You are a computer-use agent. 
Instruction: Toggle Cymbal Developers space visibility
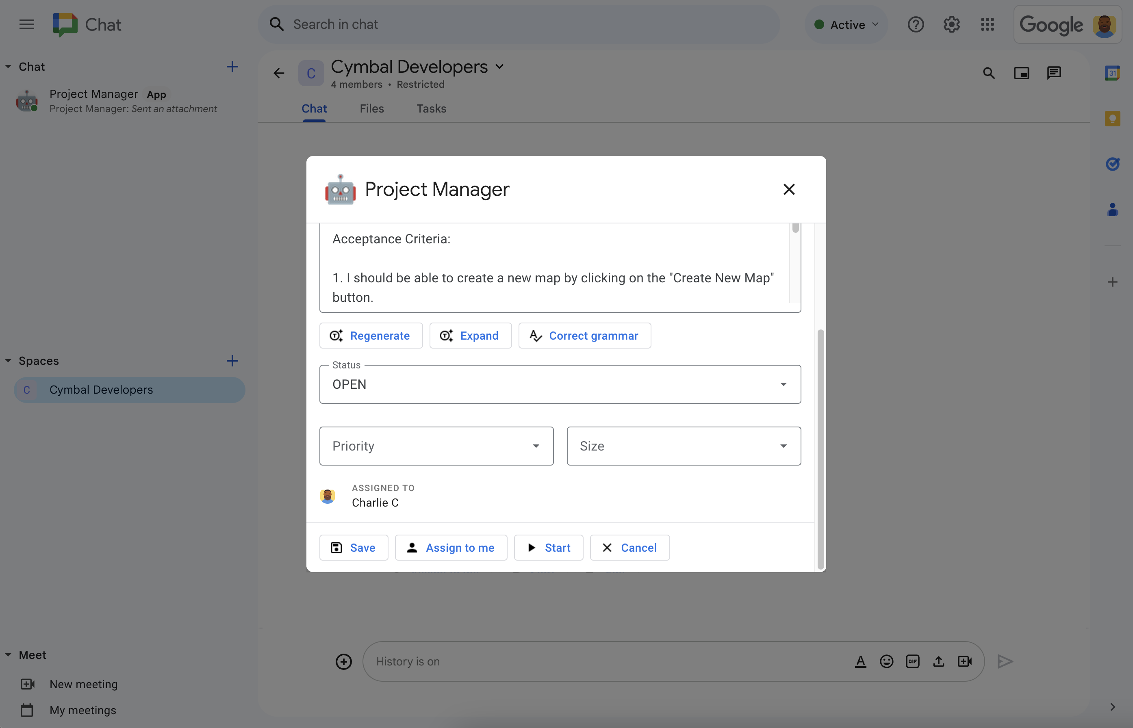click(8, 360)
